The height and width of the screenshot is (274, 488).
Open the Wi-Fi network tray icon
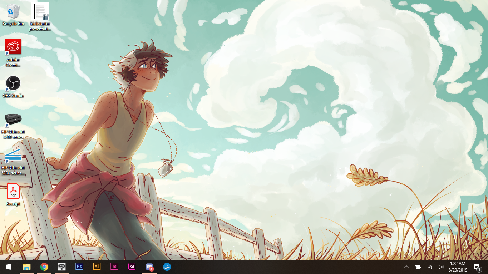click(x=430, y=267)
